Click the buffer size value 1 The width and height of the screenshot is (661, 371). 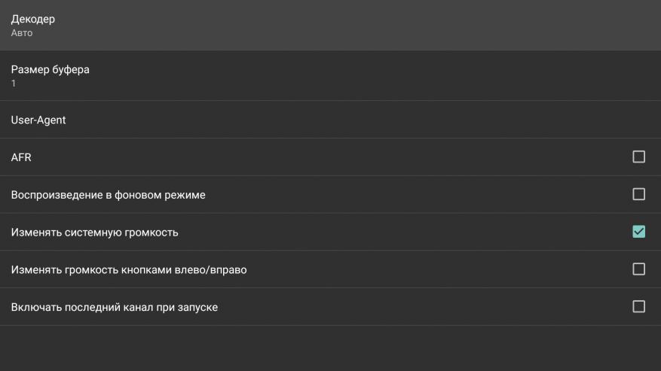(14, 84)
